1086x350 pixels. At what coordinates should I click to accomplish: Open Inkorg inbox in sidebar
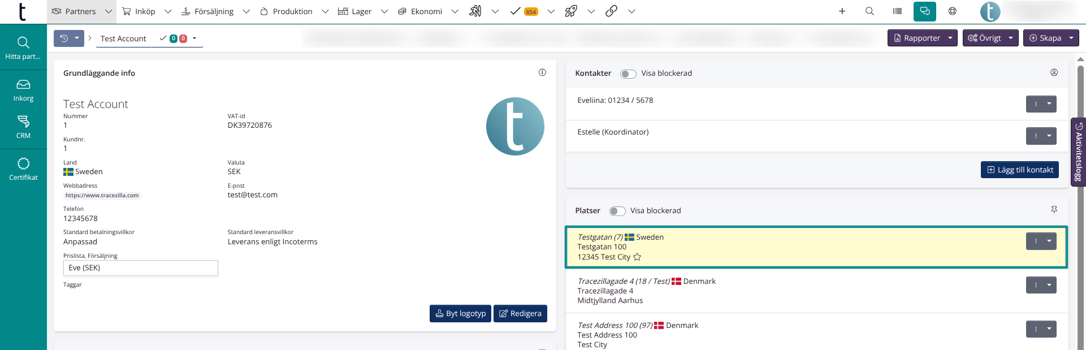click(23, 90)
